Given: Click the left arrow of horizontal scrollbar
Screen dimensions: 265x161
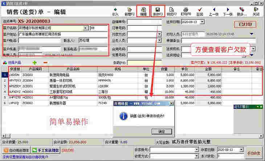Looking at the screenshot, I should coord(4,136).
